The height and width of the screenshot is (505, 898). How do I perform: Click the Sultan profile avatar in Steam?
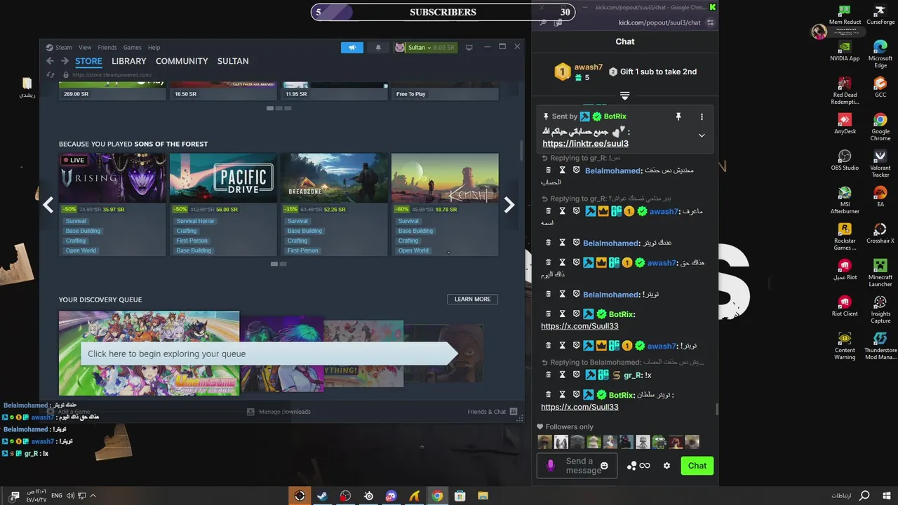coord(400,47)
